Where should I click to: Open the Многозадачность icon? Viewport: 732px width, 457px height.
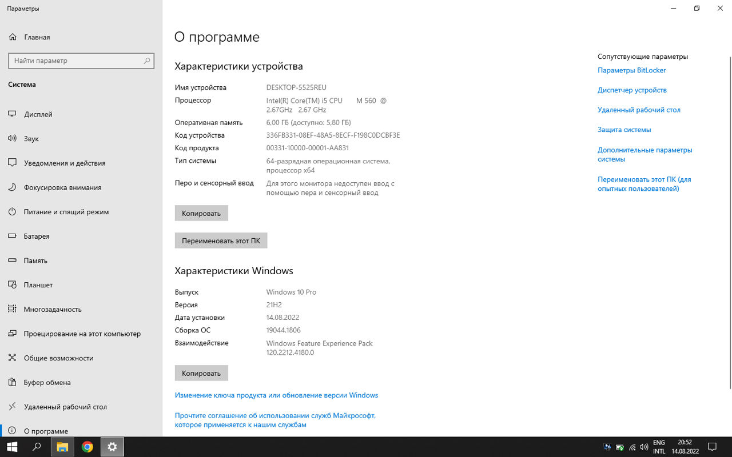12,309
